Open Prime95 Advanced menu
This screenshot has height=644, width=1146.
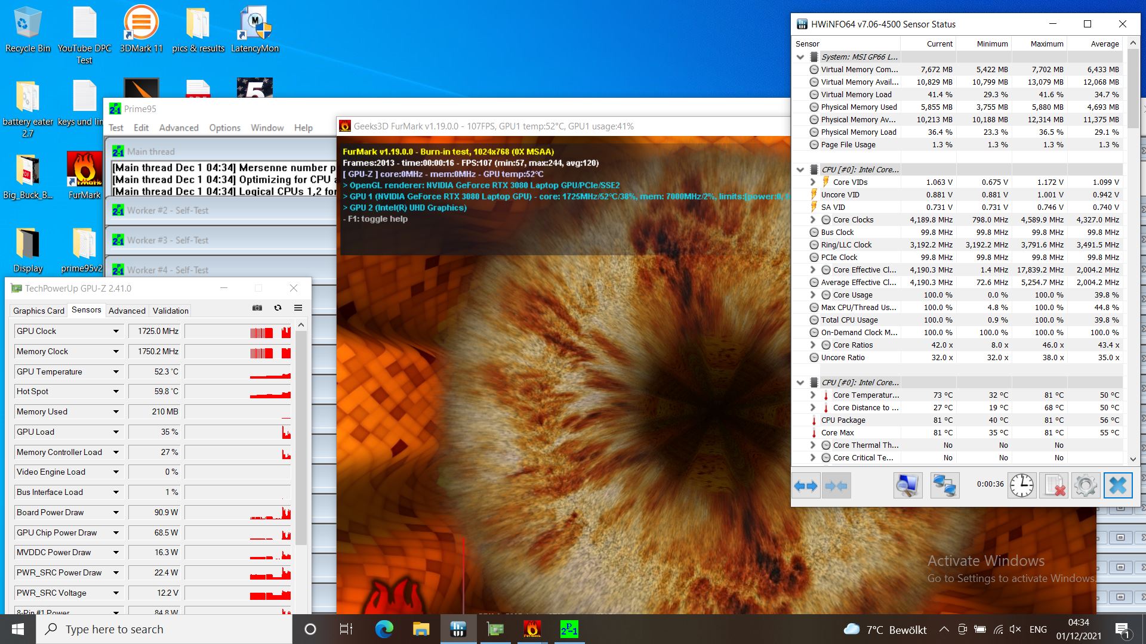[178, 128]
